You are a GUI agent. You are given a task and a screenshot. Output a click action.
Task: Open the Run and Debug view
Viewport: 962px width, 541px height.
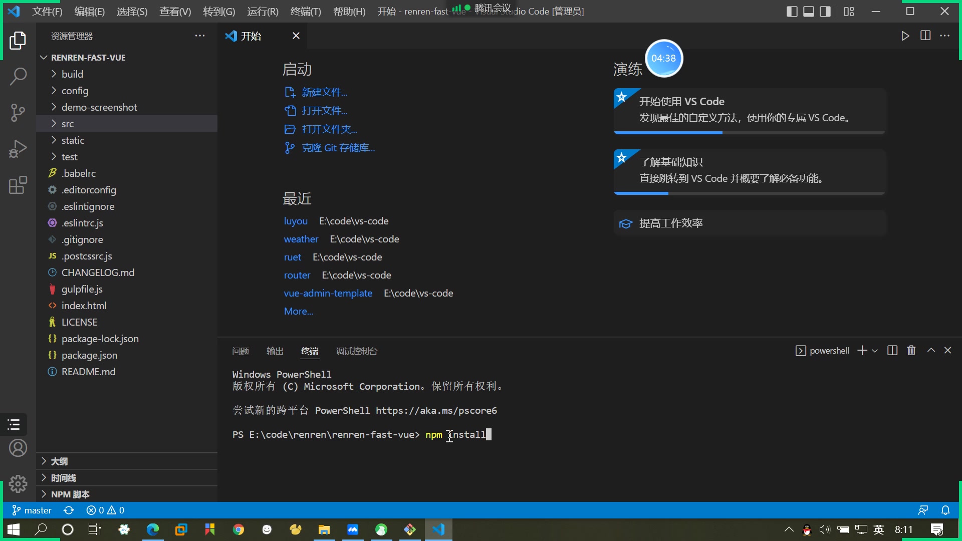[18, 149]
